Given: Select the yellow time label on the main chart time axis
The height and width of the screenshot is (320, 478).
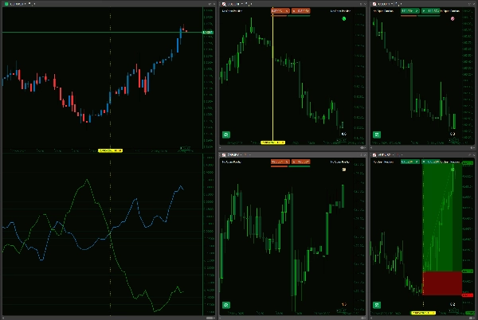Looking at the screenshot, I should click(110, 150).
